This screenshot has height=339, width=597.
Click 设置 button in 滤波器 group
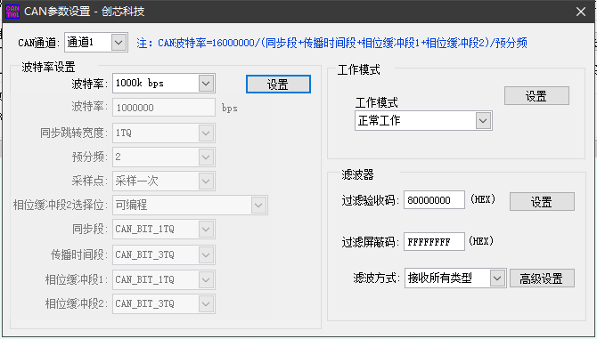[542, 201]
